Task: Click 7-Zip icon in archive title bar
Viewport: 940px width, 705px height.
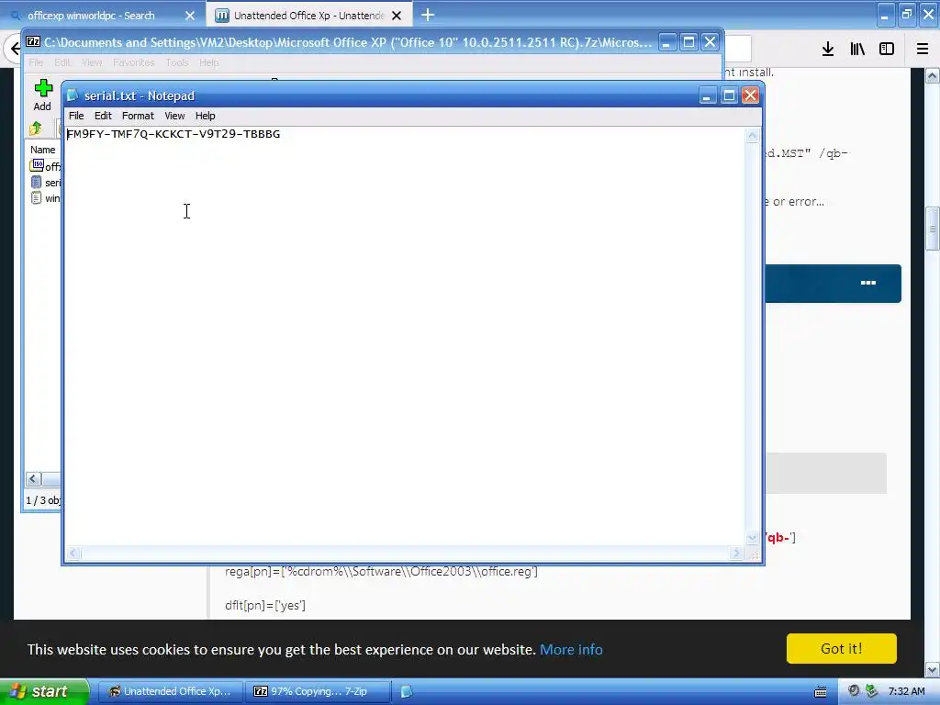Action: [x=34, y=42]
